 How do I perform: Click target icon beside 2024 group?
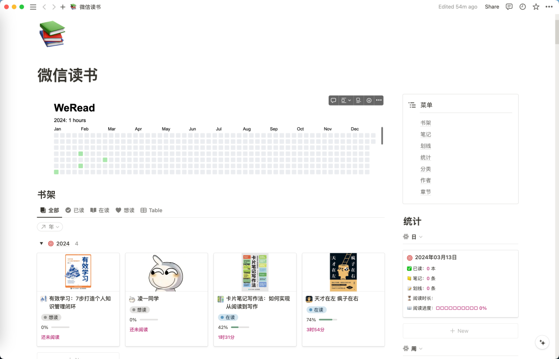[51, 244]
